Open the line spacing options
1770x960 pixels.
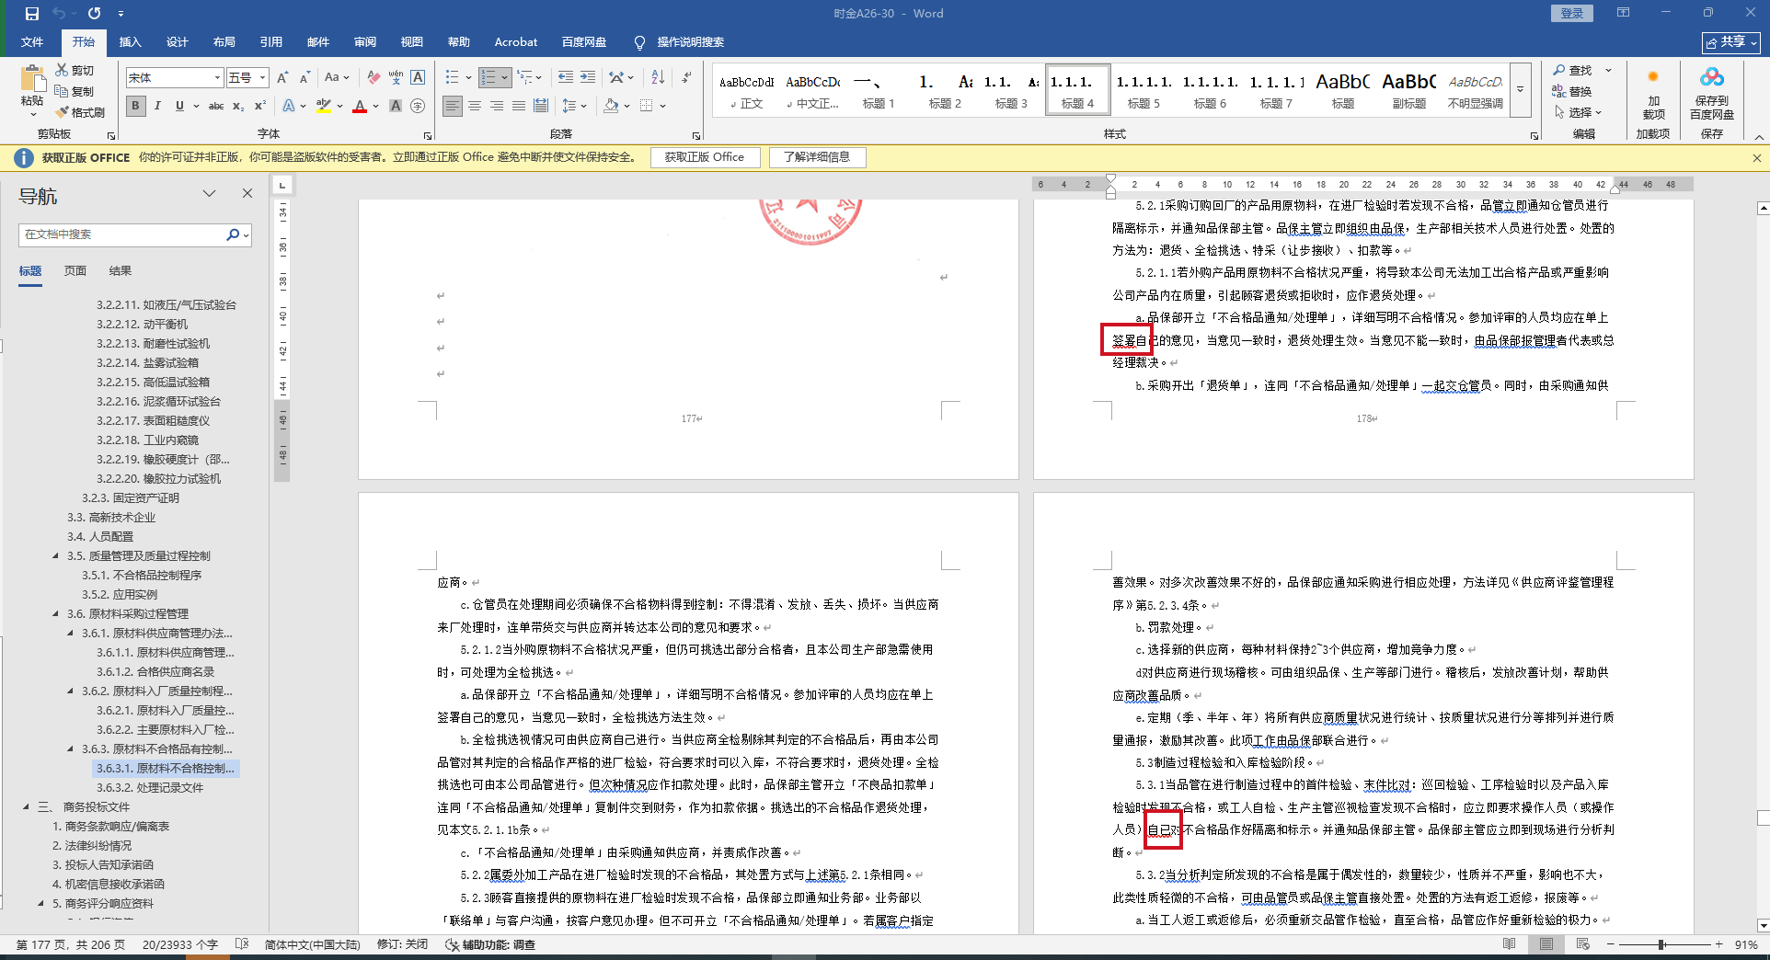[569, 106]
